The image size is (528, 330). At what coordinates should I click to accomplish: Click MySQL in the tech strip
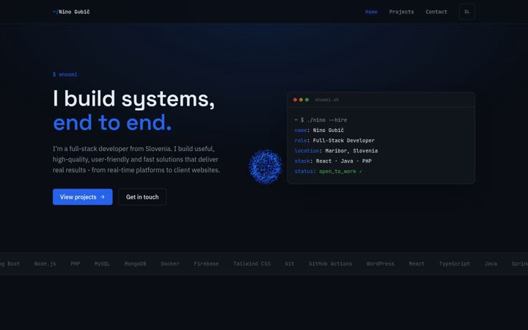tap(102, 264)
